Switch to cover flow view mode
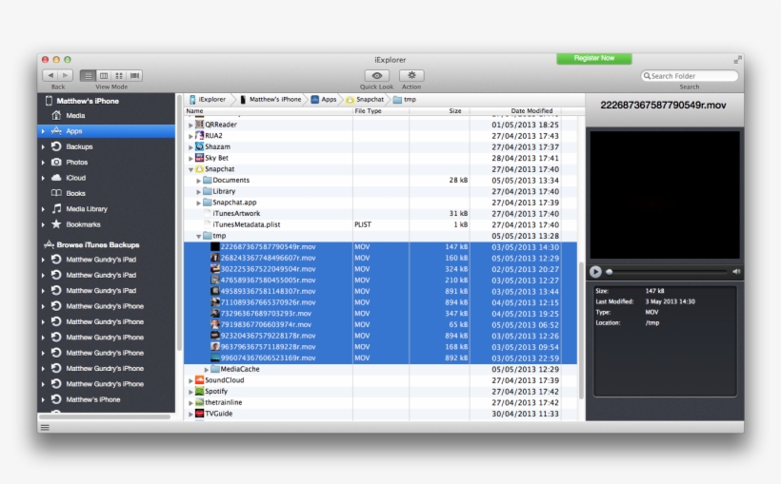The image size is (781, 484). tap(135, 75)
